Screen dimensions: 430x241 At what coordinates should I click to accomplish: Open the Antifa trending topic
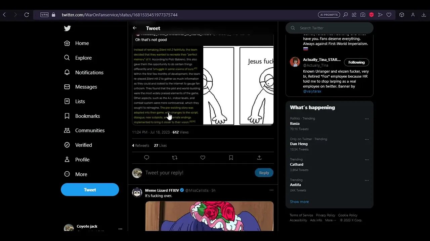(295, 185)
